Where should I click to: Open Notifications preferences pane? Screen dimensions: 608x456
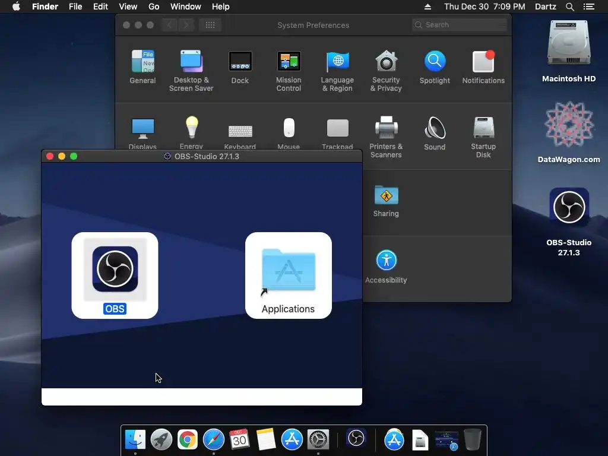coord(483,67)
